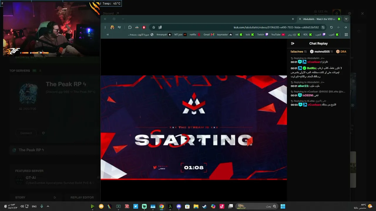The height and width of the screenshot is (211, 376).
Task: Click the aliwr23 username in chat
Action: click(303, 86)
